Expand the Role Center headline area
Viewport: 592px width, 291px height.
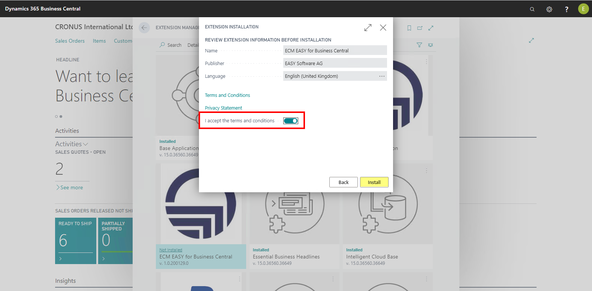531,40
